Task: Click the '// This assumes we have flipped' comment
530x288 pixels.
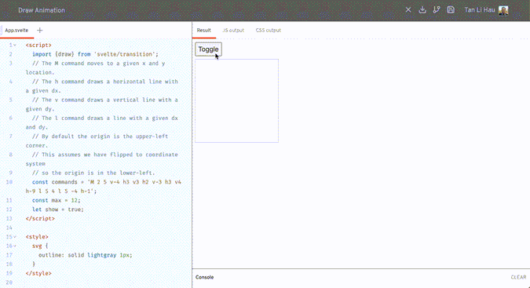Action: click(x=102, y=159)
